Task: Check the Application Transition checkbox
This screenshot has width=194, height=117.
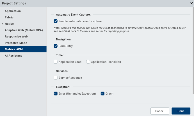Action: coord(88,62)
